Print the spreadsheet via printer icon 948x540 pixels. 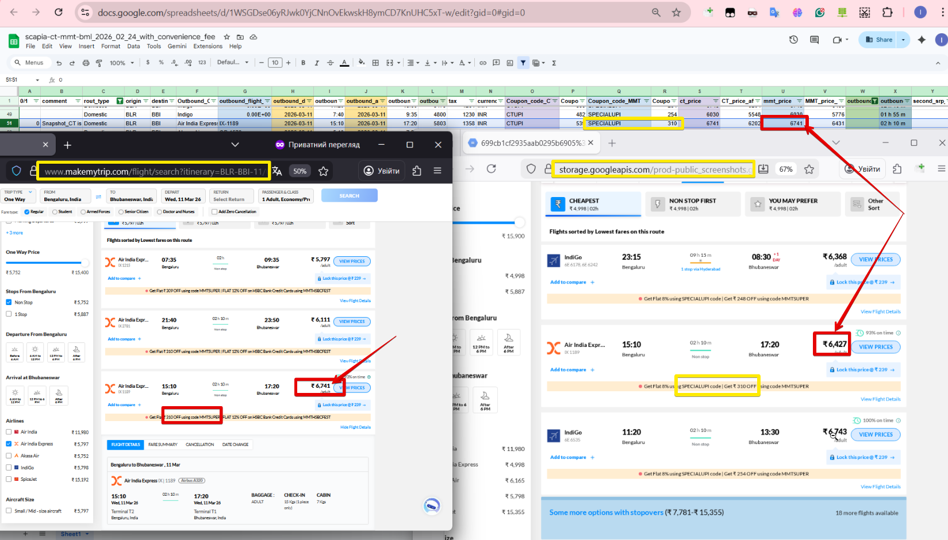pos(86,63)
